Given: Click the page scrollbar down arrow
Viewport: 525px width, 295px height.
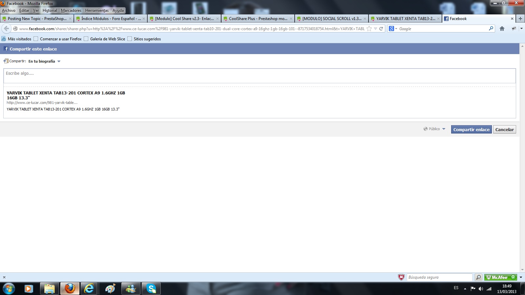Looking at the screenshot, I should coord(522,269).
